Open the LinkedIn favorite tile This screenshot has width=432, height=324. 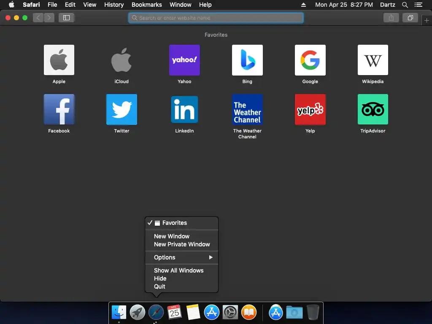[x=184, y=109]
